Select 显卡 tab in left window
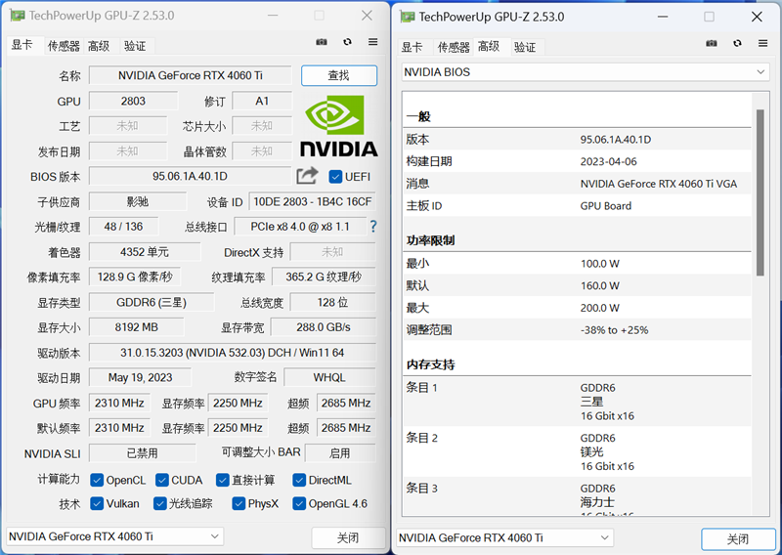Screen dimensions: 782x555 [22, 45]
